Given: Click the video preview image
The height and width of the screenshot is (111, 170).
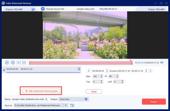Looking at the screenshot, I should [x=85, y=35].
